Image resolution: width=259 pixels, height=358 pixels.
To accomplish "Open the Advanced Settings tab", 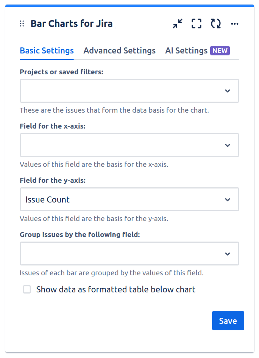I will (119, 51).
